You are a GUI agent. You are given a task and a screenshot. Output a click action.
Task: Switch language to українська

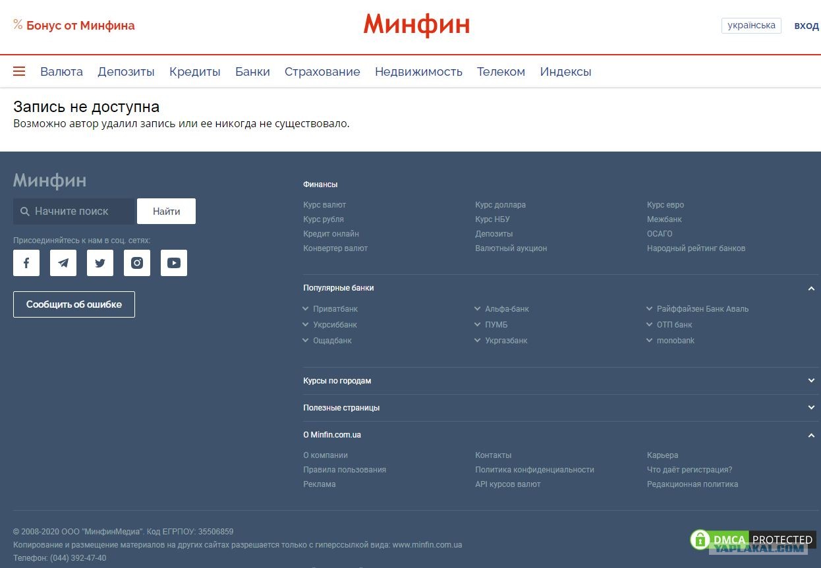751,26
